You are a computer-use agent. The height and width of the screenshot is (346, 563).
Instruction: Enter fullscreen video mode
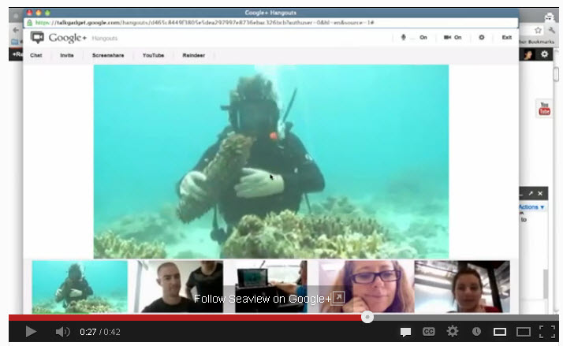546,332
